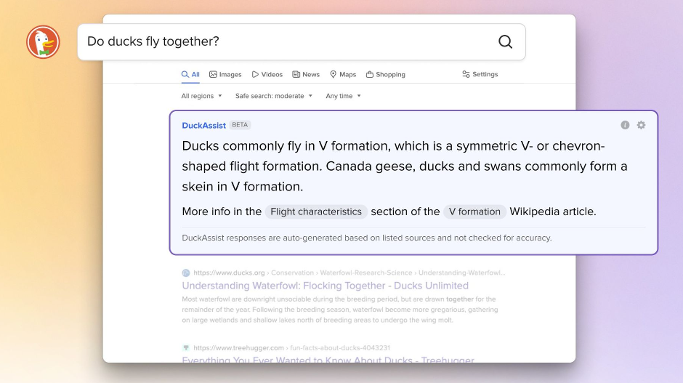
Task: Open DuckAssist gear settings icon
Action: [x=641, y=125]
